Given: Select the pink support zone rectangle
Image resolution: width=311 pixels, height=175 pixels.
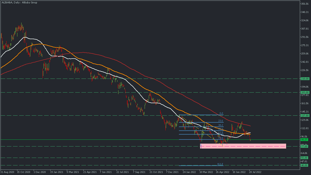Looking at the screenshot, I should point(244,146).
